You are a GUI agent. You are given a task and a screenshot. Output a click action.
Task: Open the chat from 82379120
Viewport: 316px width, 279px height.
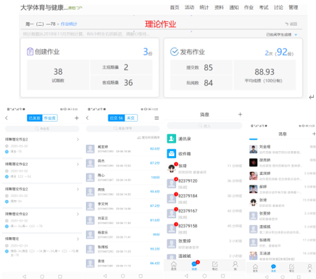(205, 184)
